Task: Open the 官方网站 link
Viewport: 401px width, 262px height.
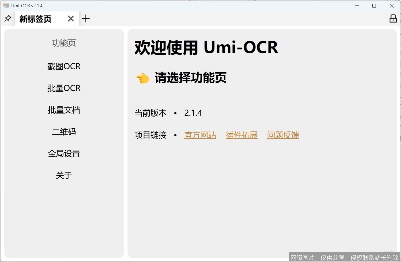Action: [x=200, y=135]
